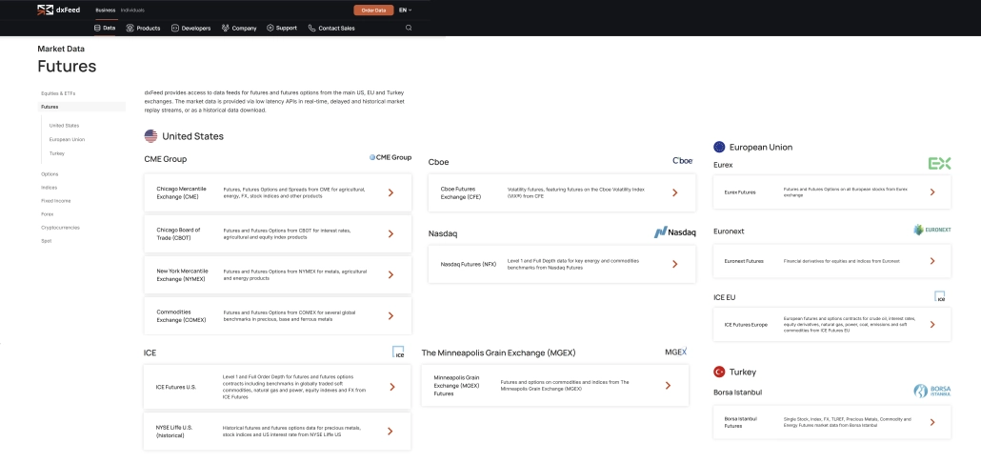Open Euronext Futures arrow
981x463 pixels.
[x=932, y=261]
